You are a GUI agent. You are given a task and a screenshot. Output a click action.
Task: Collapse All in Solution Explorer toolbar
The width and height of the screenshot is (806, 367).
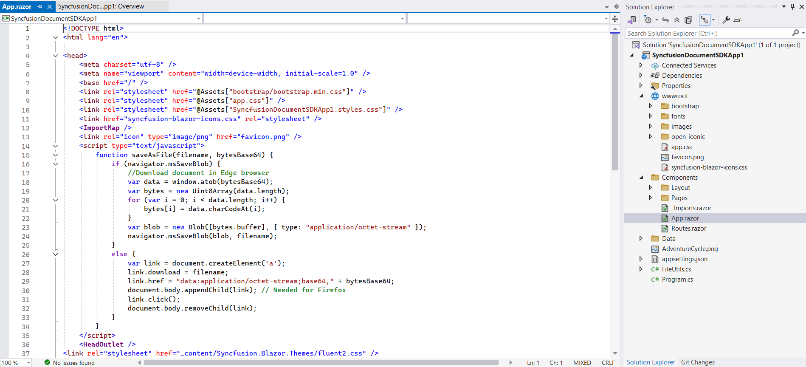pyautogui.click(x=677, y=20)
